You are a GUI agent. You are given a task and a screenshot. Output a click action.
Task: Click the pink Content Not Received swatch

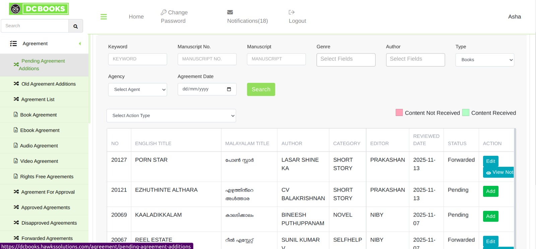[399, 113]
